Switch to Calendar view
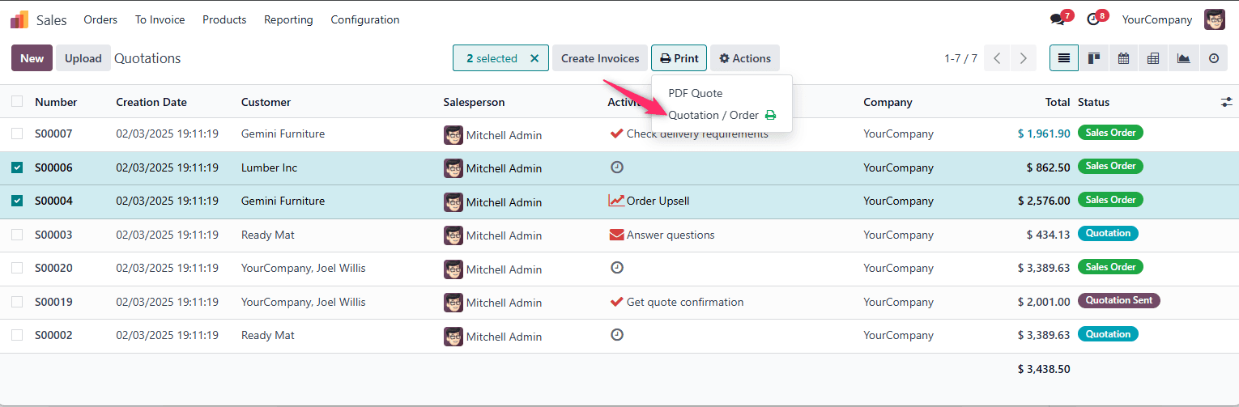 1123,58
